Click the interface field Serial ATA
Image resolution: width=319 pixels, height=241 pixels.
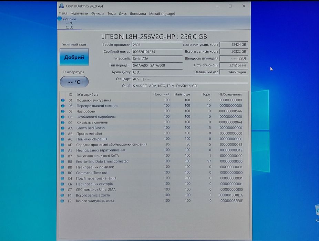pyautogui.click(x=157, y=59)
